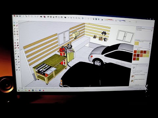158x118 pixels.
Task: Open the layer dropdown in the top toolbar
Action: tap(132, 22)
